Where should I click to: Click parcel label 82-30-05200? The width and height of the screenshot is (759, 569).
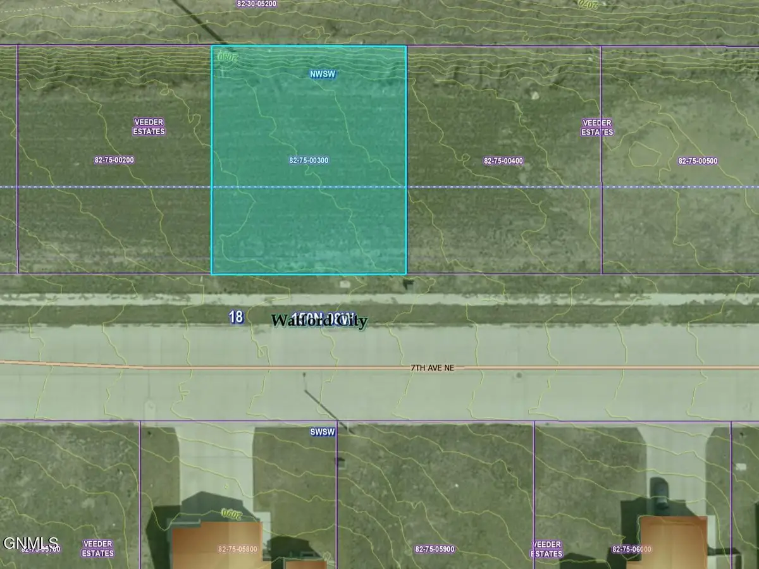[x=256, y=4]
